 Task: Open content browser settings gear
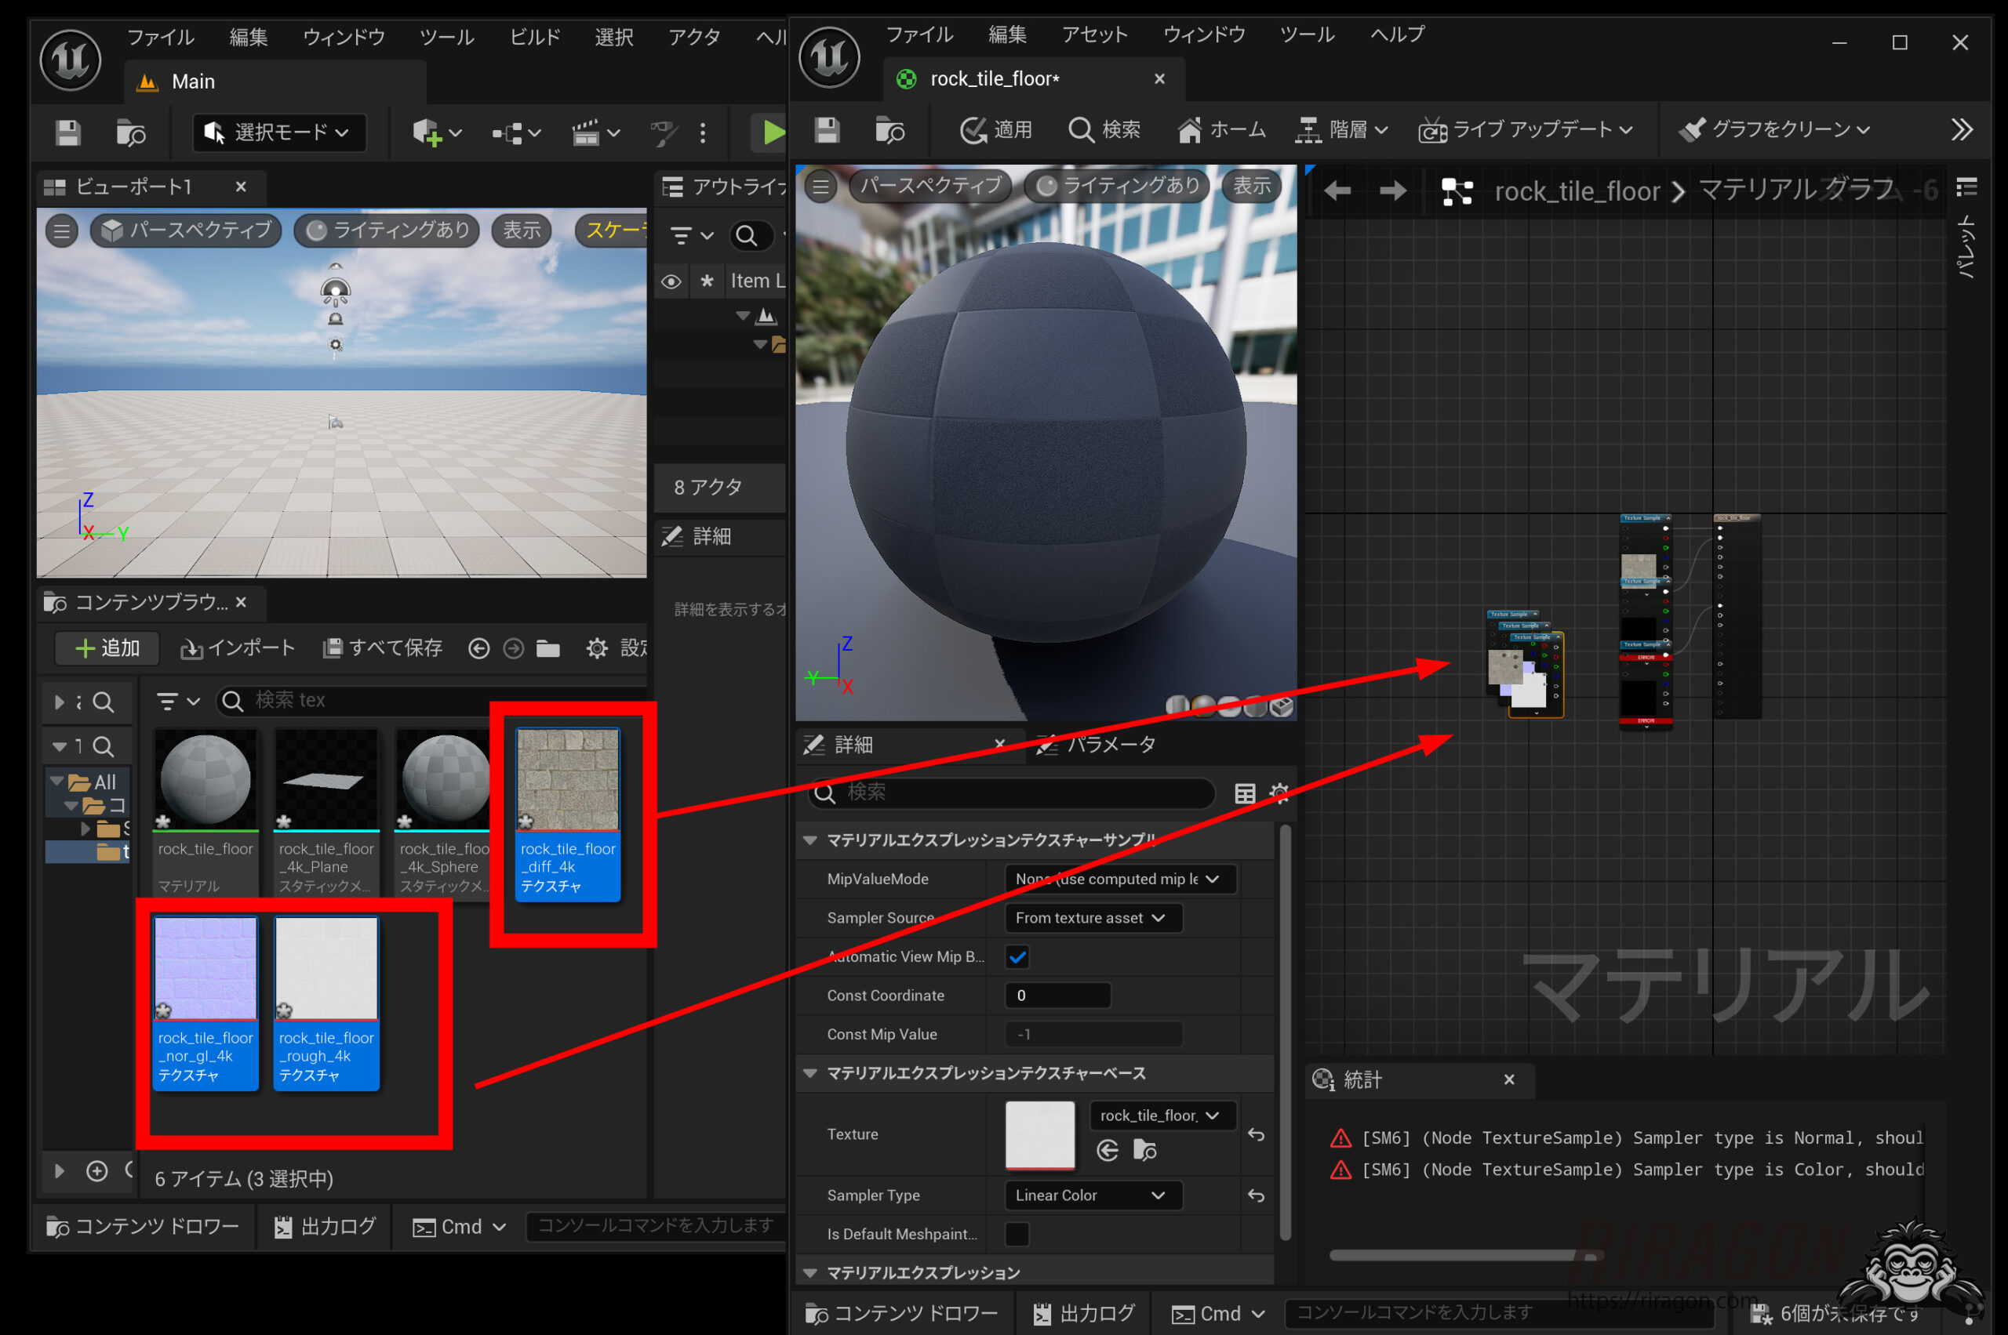click(x=597, y=649)
